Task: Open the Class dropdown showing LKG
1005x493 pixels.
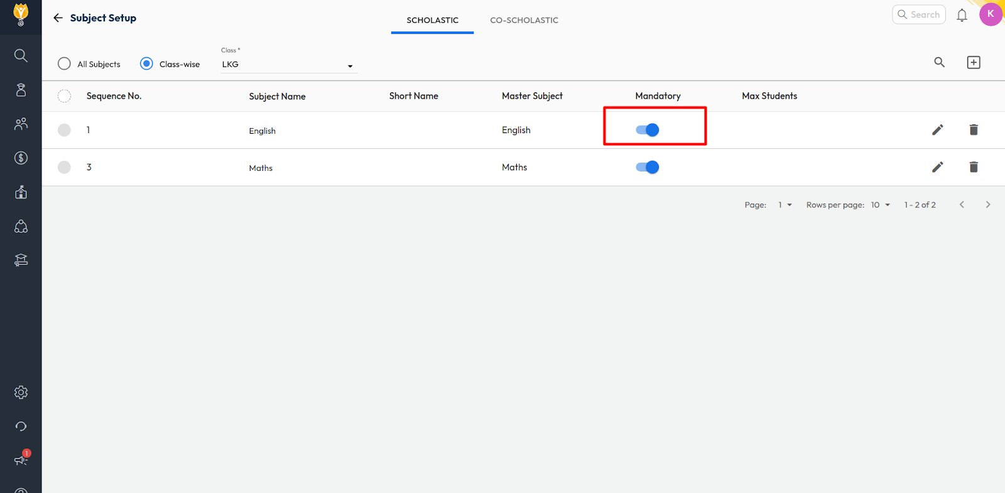Action: click(288, 65)
